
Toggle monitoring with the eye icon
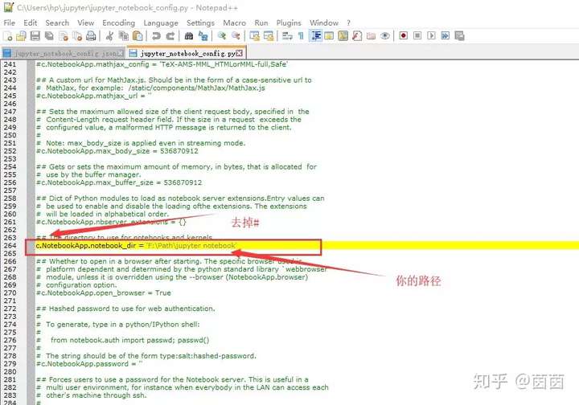point(384,36)
